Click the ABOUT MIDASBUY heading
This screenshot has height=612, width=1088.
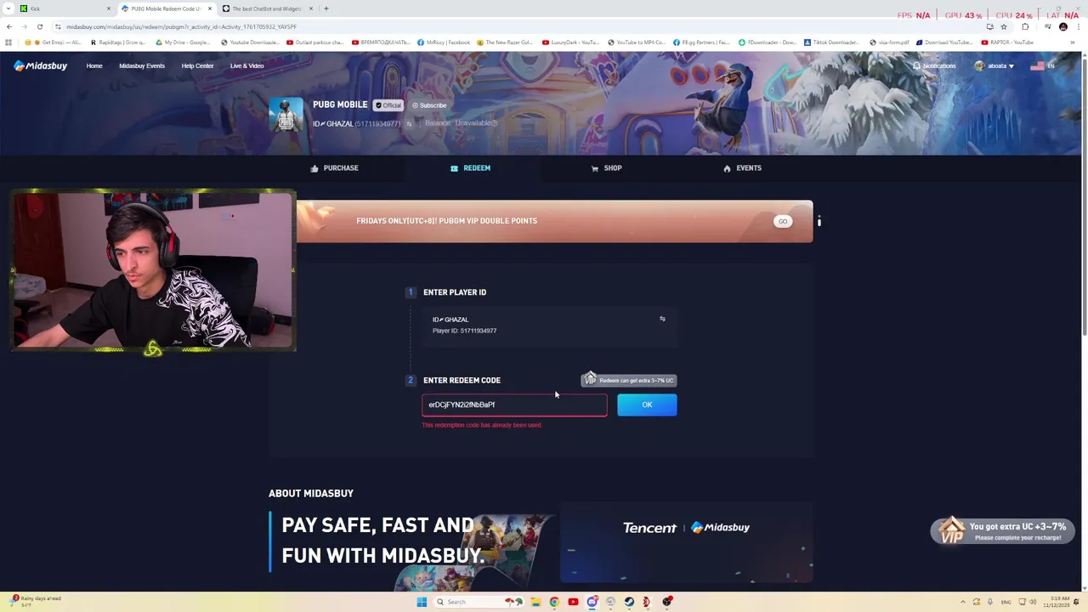pos(311,493)
